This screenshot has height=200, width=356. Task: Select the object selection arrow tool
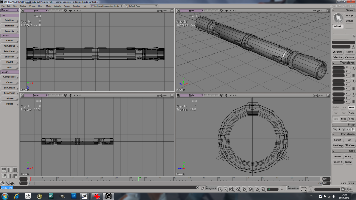(338, 18)
